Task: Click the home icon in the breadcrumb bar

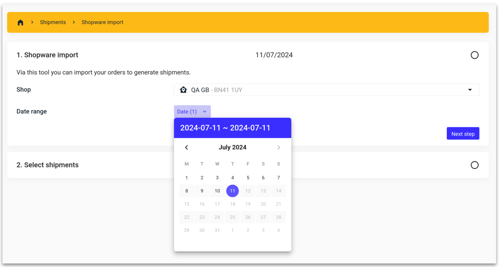Action: (x=20, y=22)
